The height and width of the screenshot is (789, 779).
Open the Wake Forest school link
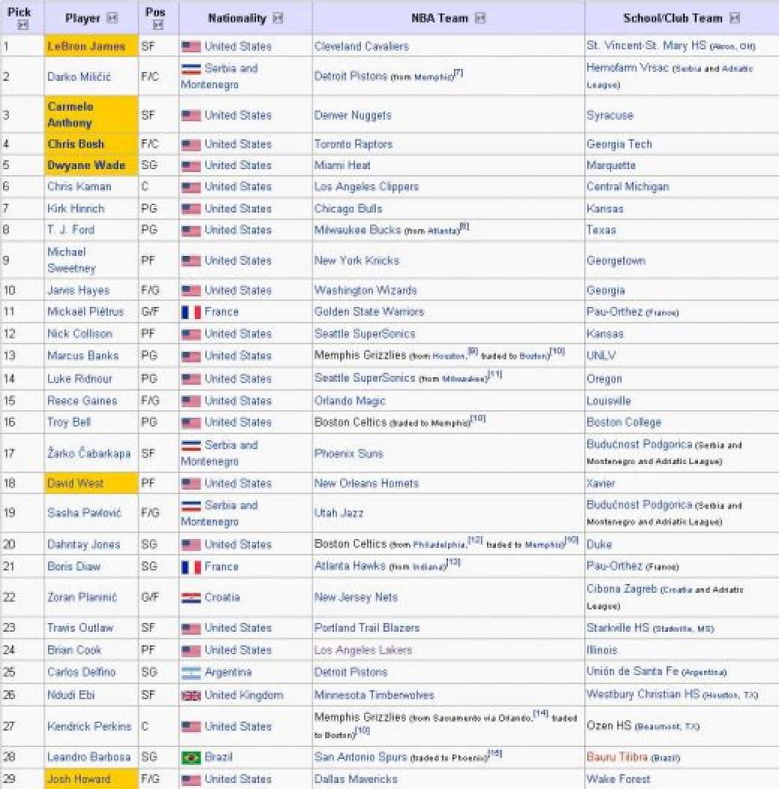(x=618, y=779)
